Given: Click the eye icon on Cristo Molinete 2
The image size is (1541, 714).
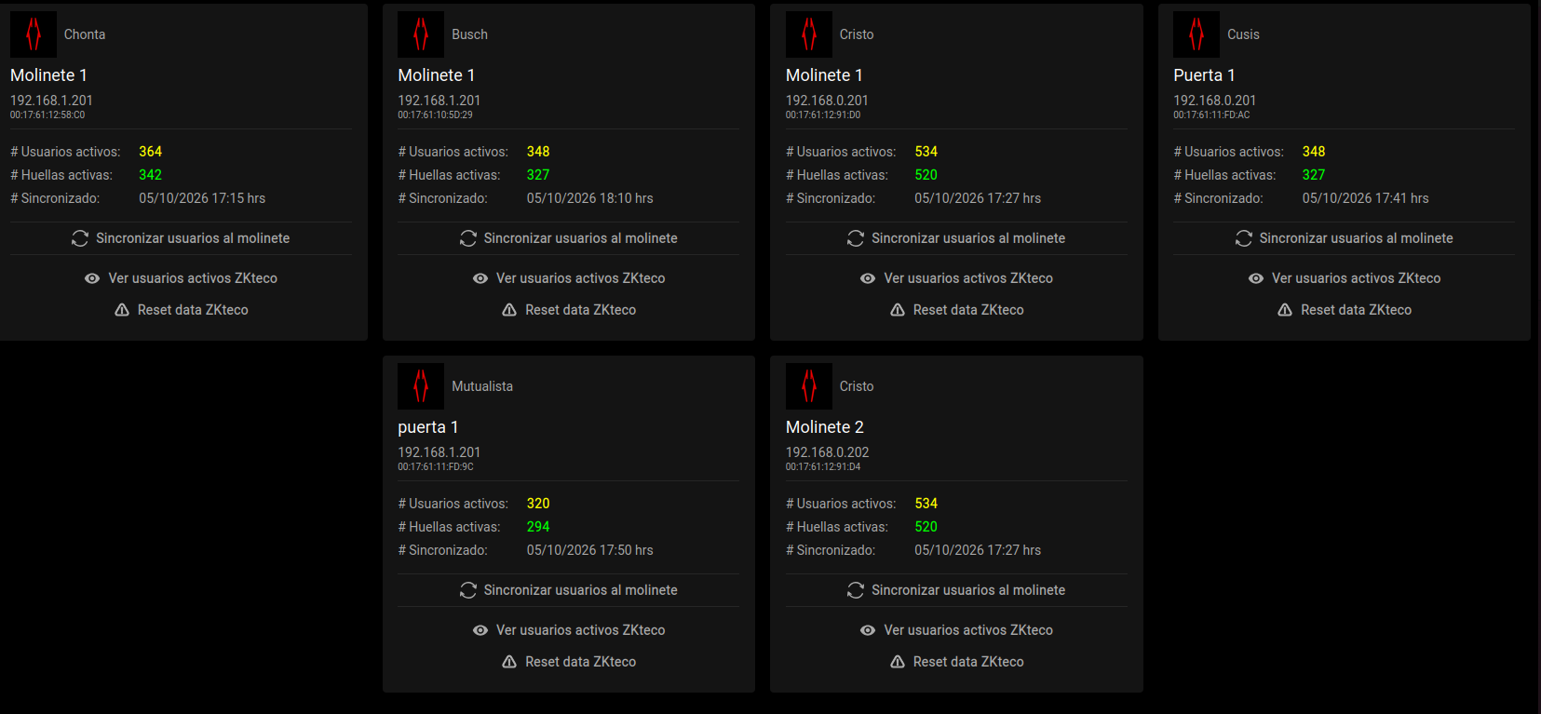Looking at the screenshot, I should tap(868, 630).
